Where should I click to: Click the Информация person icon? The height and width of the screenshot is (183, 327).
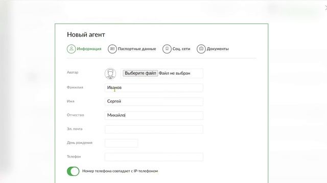72,49
